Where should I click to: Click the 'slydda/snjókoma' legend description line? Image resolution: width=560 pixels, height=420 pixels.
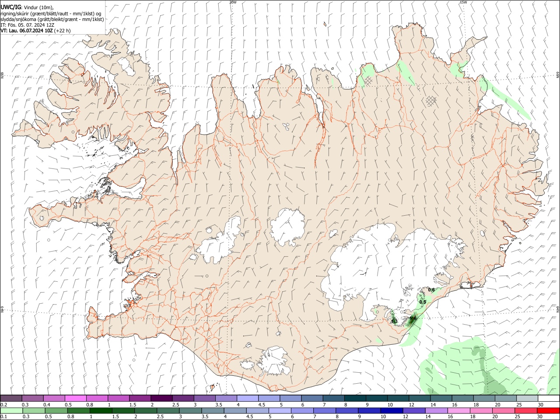(52, 19)
